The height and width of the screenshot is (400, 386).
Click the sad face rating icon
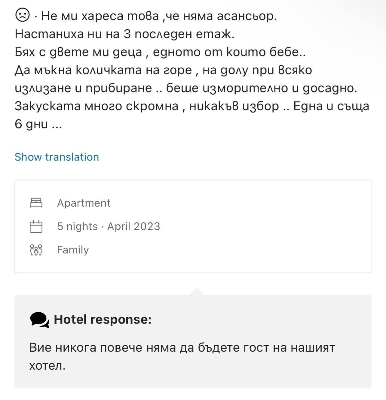[x=22, y=16]
